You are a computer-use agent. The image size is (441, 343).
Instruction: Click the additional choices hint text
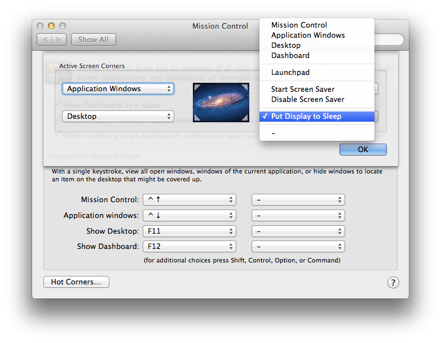tap(242, 260)
